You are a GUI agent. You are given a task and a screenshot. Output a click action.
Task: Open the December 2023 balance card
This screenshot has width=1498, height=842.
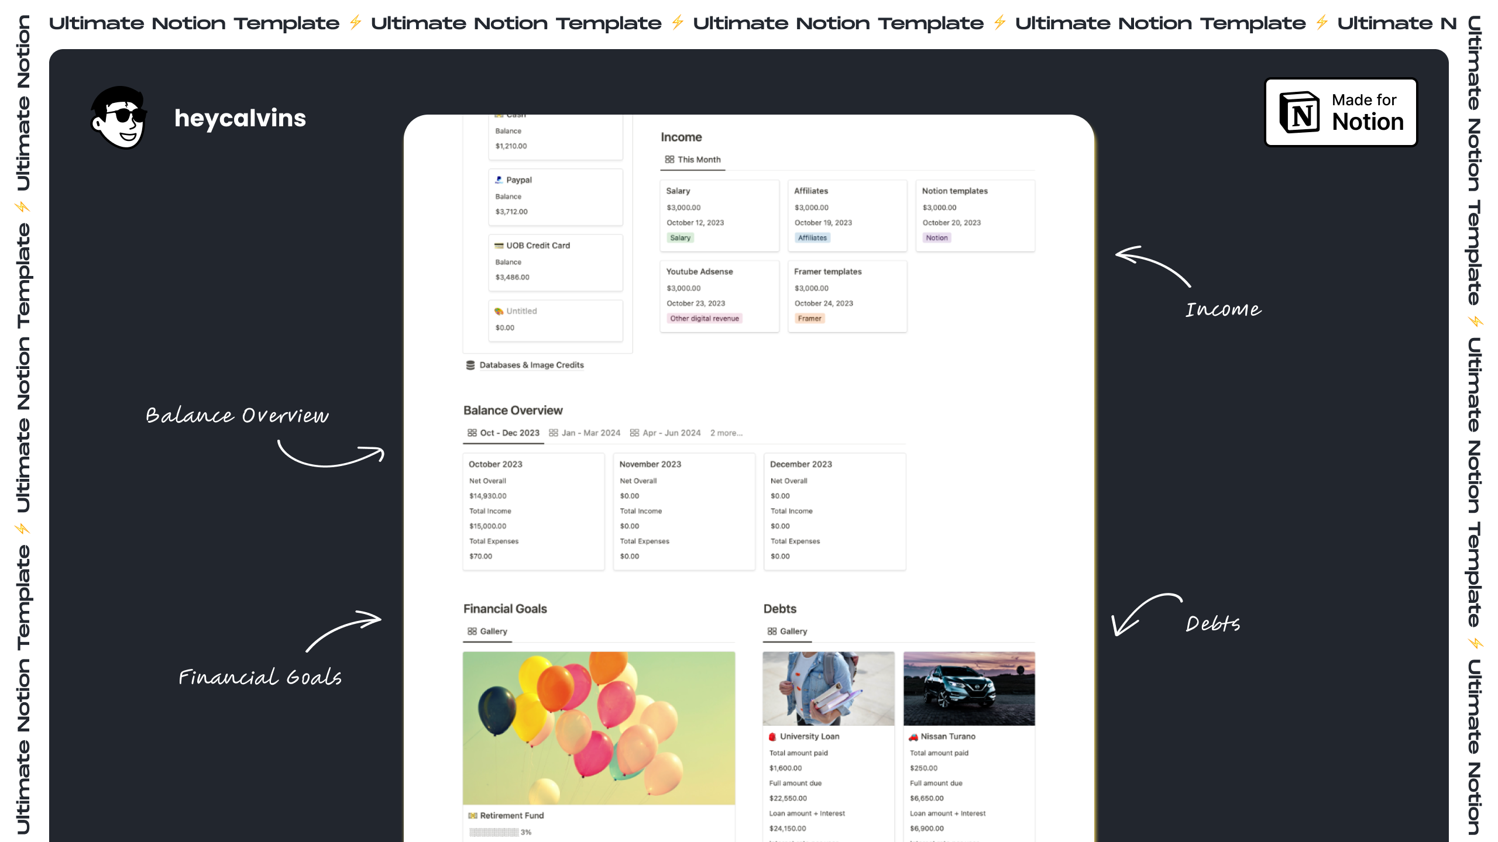(835, 512)
